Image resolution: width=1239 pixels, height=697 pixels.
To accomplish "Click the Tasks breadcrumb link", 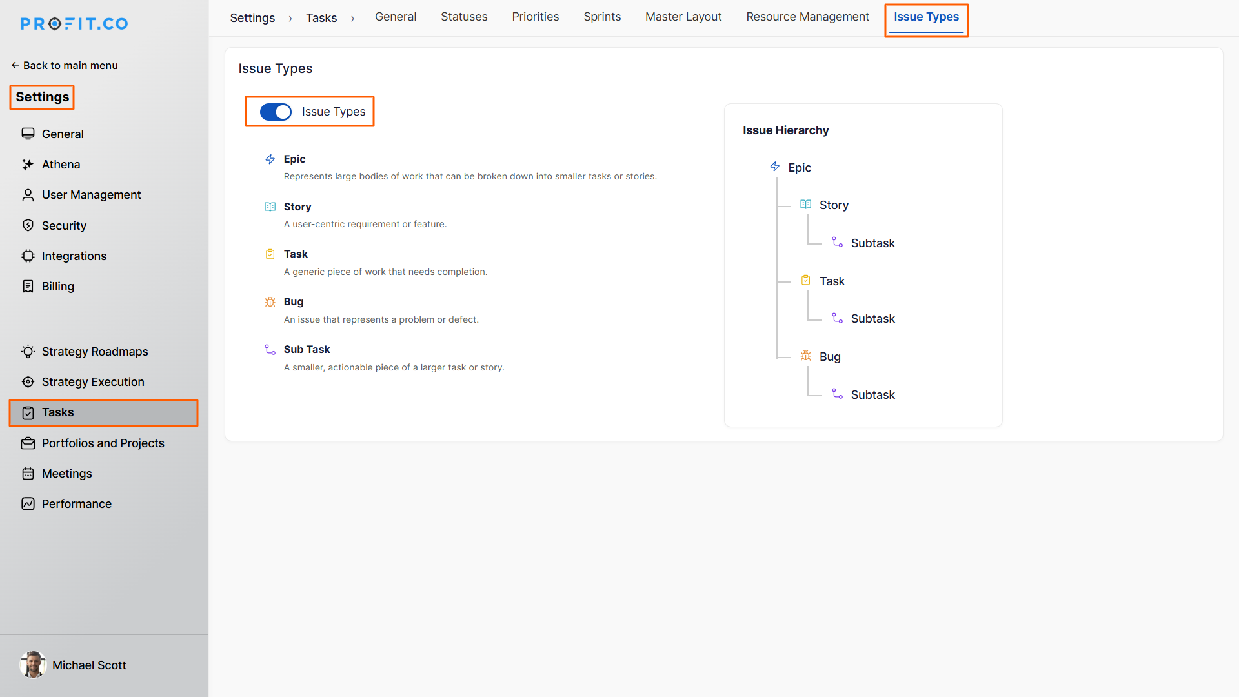I will 321,18.
